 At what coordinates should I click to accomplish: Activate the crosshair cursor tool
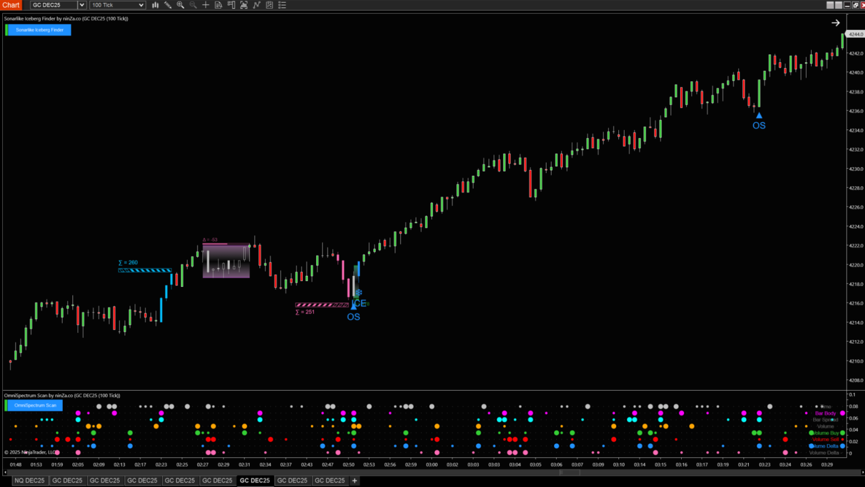pos(206,5)
